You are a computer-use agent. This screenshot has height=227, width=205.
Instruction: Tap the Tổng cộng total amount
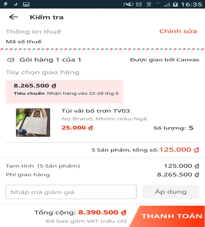102,212
